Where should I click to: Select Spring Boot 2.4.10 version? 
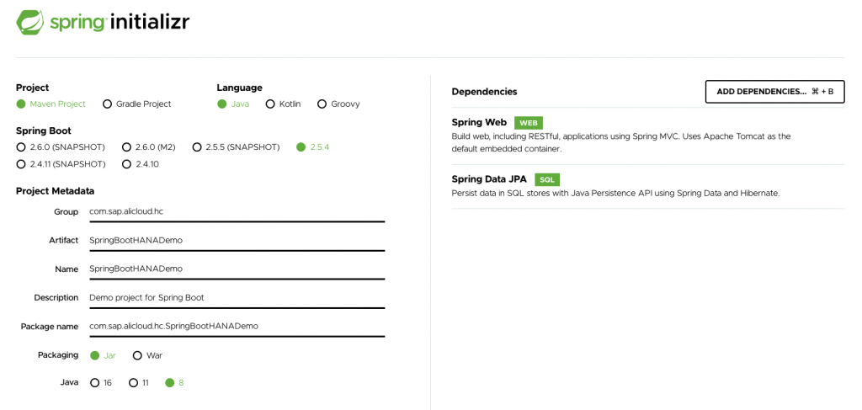click(141, 164)
